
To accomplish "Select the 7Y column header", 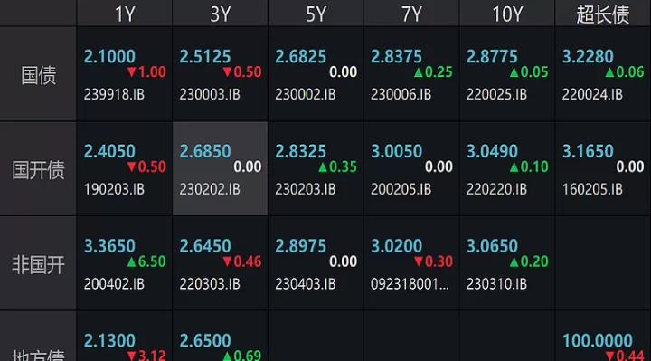I will (x=411, y=14).
